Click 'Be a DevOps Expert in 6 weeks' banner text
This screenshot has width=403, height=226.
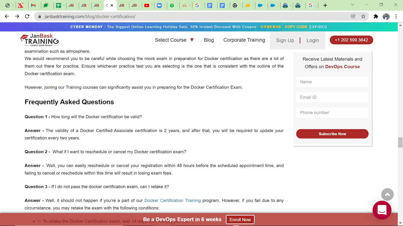(x=182, y=219)
